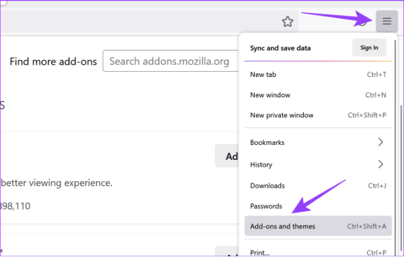
Task: Expand the Bookmarks submenu chevron
Action: (381, 142)
